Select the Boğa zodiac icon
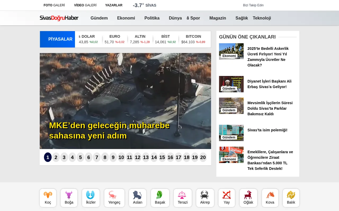 [69, 196]
